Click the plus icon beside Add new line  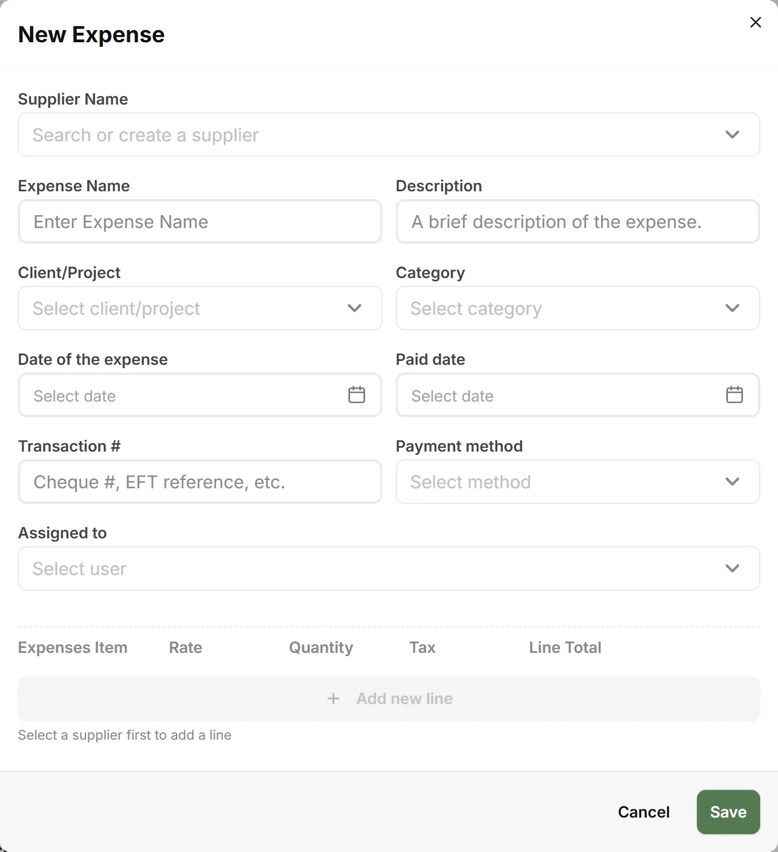coord(333,699)
